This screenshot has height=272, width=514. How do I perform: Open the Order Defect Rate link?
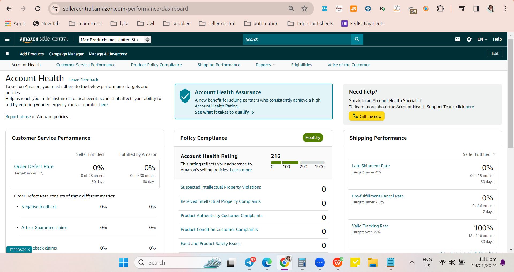pos(34,166)
